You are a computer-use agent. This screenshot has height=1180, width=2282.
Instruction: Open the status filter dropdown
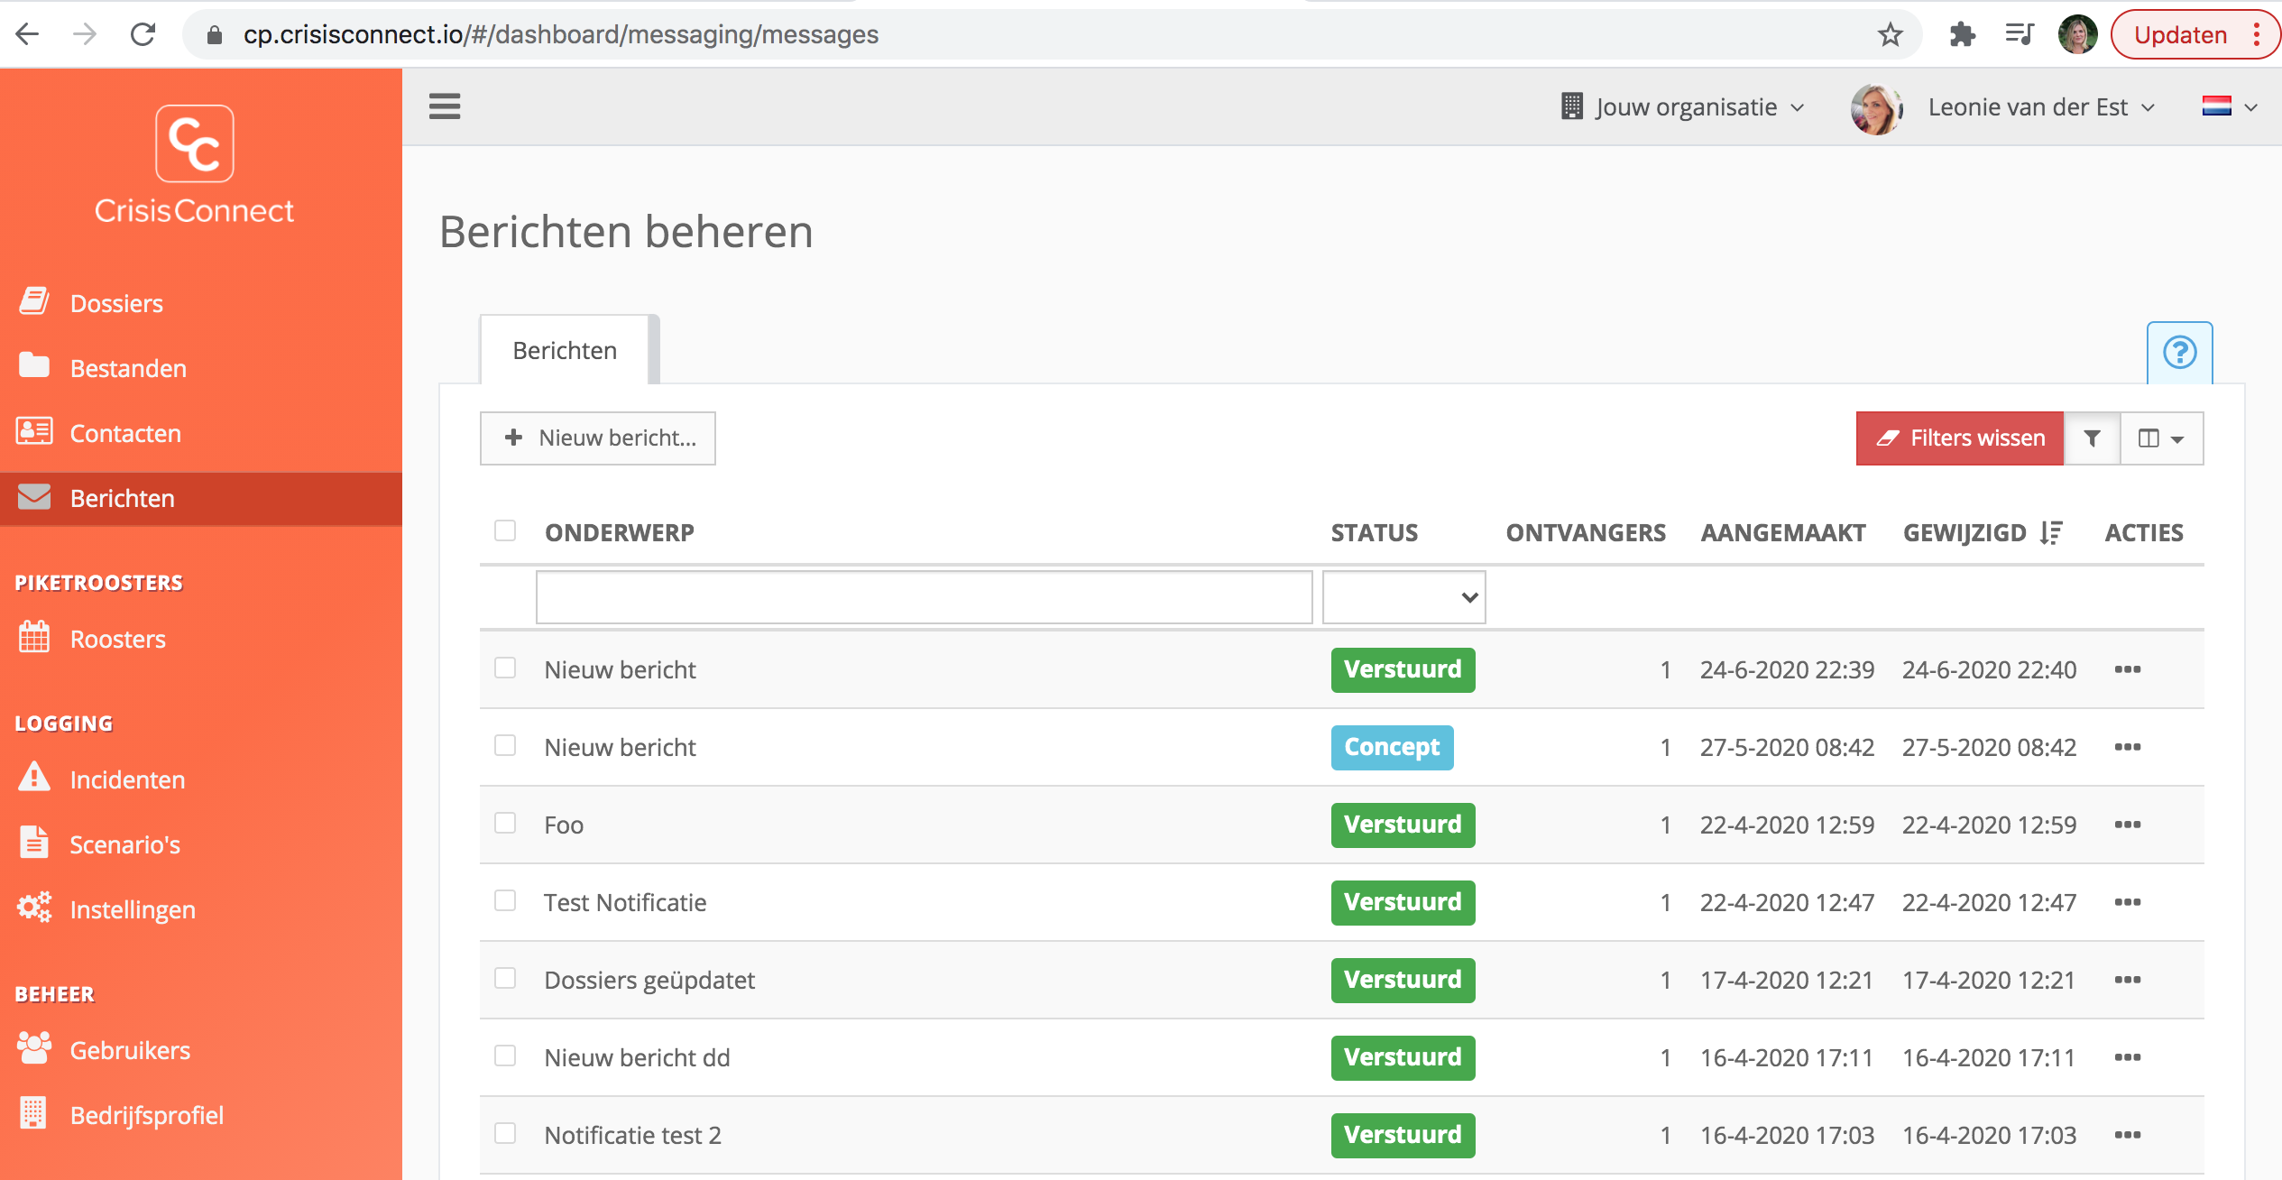click(1403, 597)
